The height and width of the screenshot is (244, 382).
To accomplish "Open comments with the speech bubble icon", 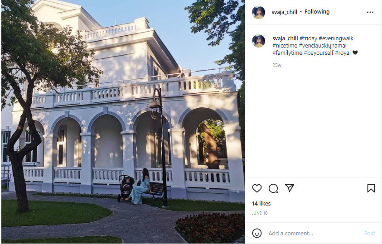I will [x=273, y=188].
